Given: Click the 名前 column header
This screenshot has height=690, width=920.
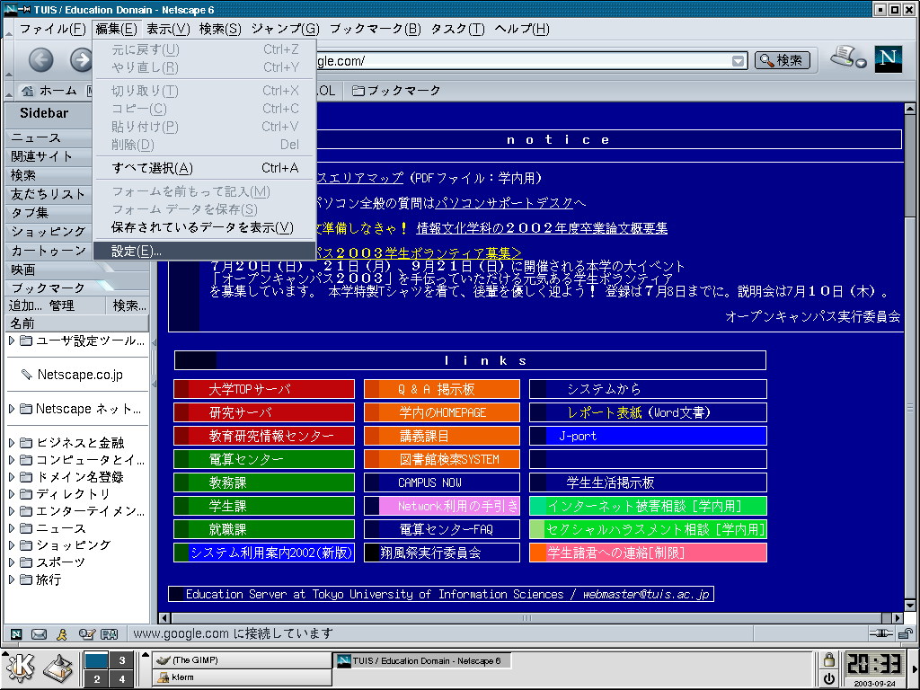Looking at the screenshot, I should coord(76,323).
